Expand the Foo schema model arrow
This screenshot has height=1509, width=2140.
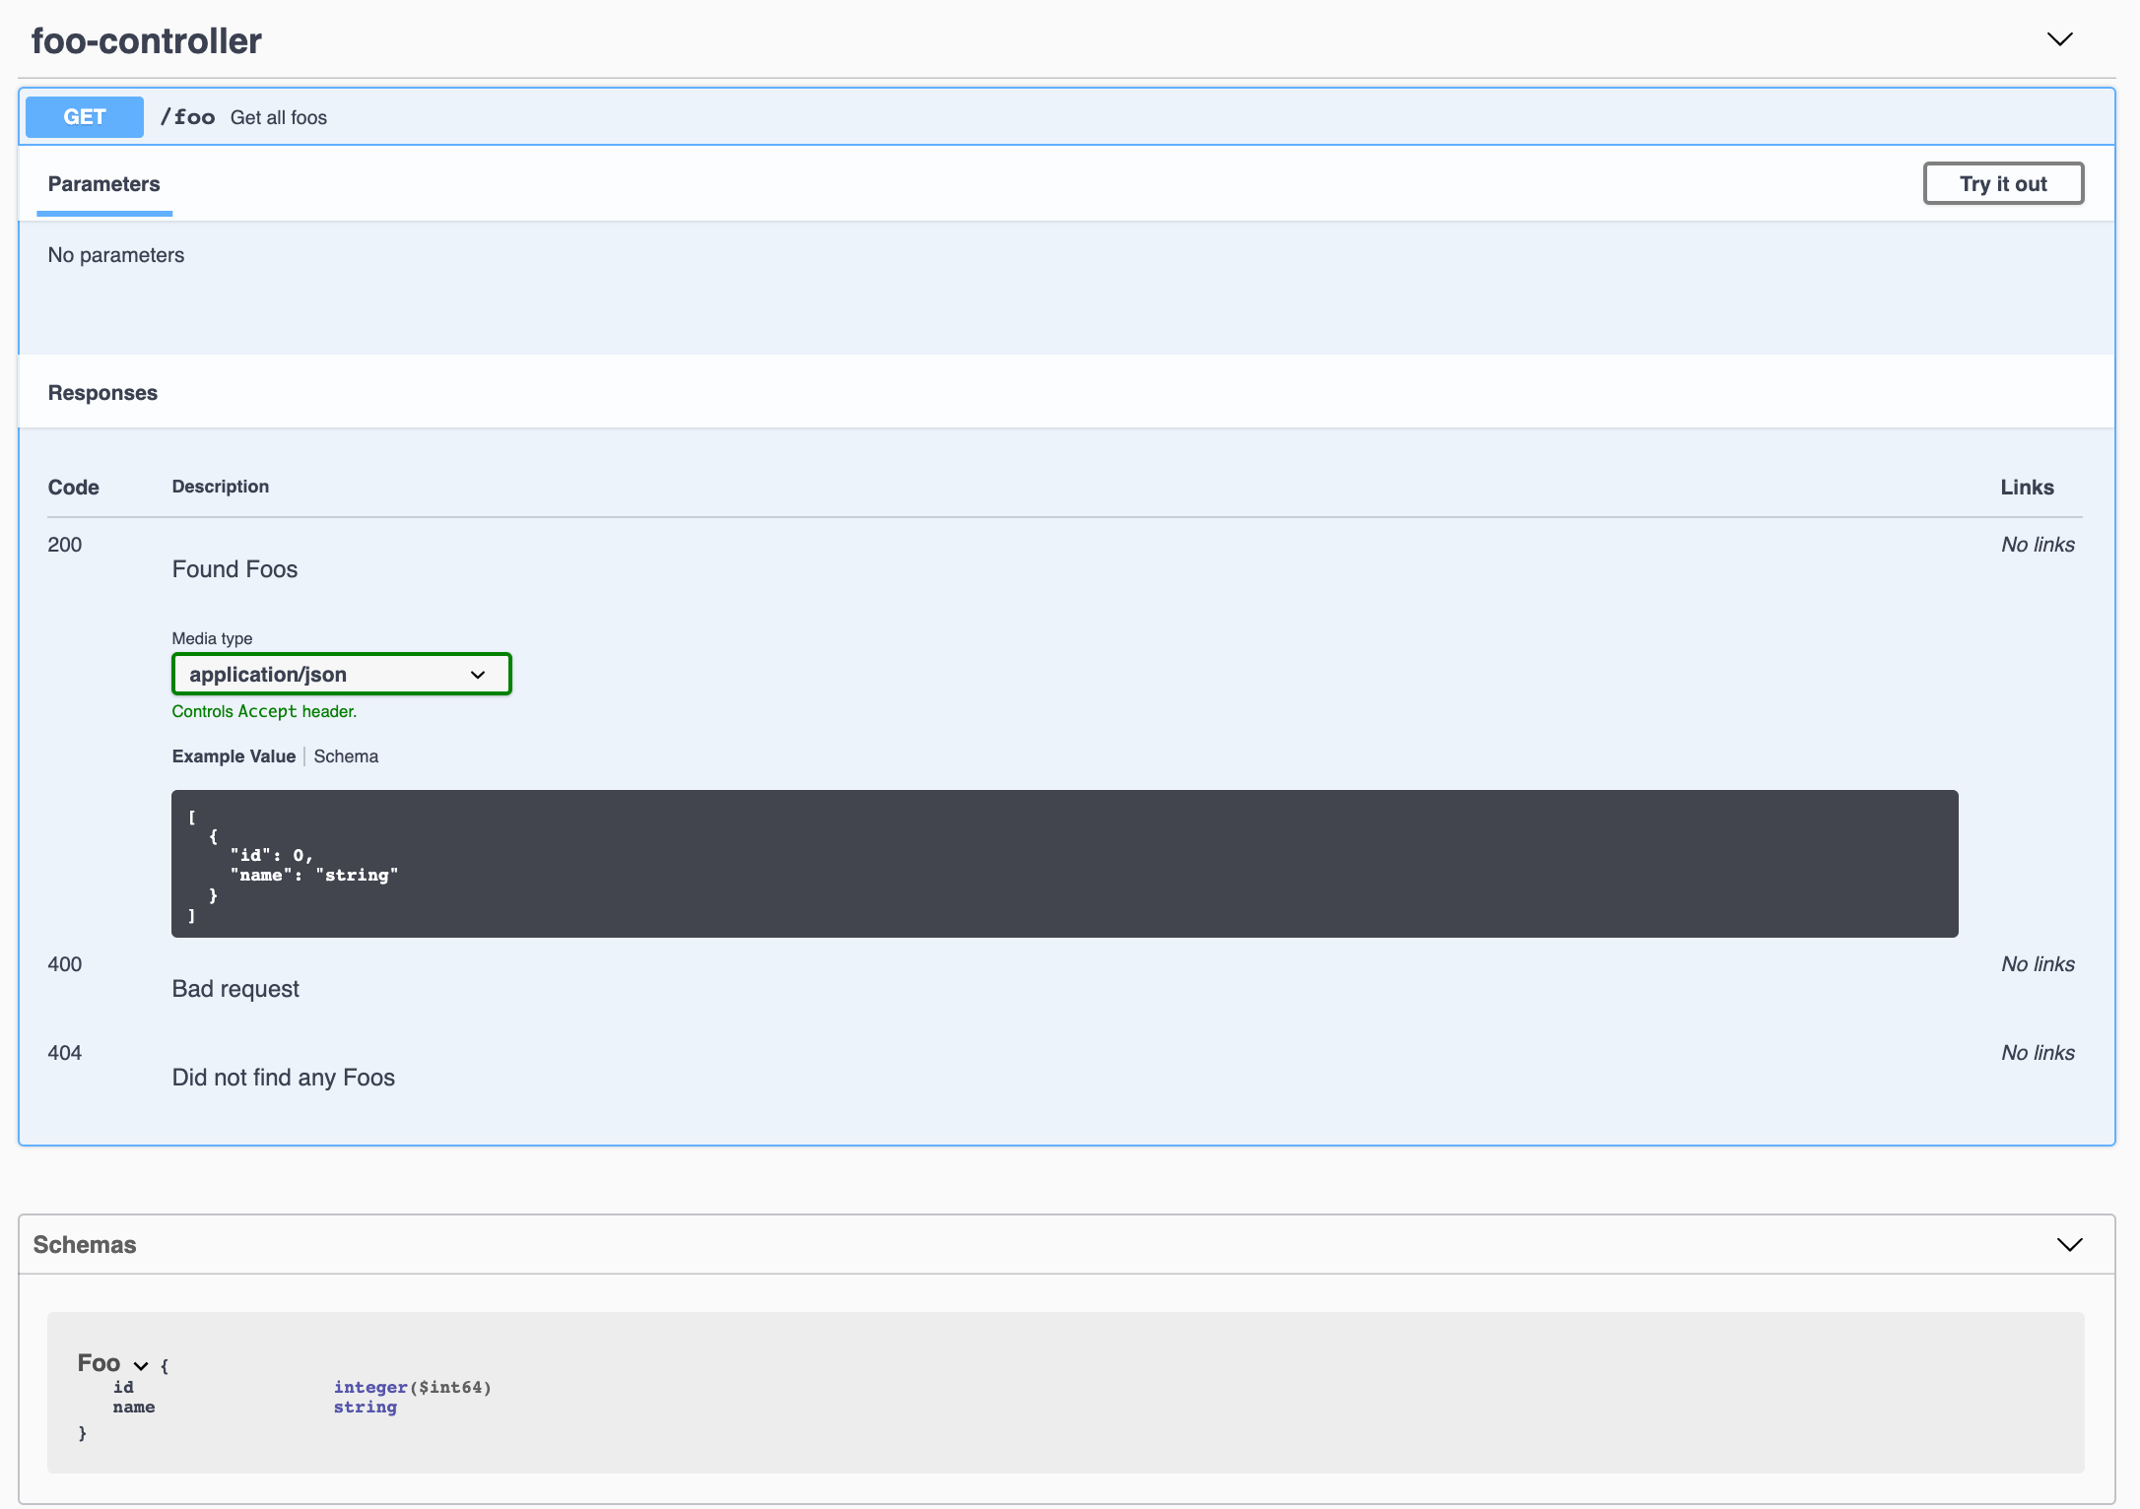click(139, 1364)
